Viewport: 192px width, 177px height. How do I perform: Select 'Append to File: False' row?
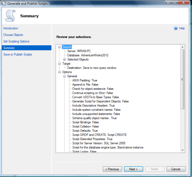coord(85,84)
